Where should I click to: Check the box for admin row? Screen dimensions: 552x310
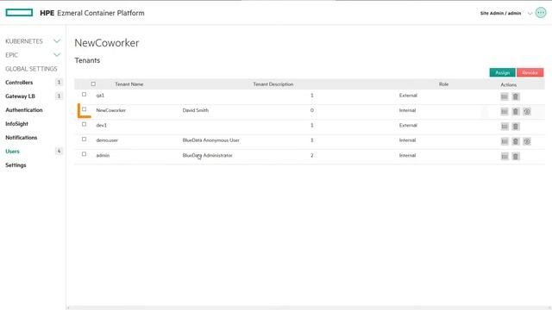(85, 154)
